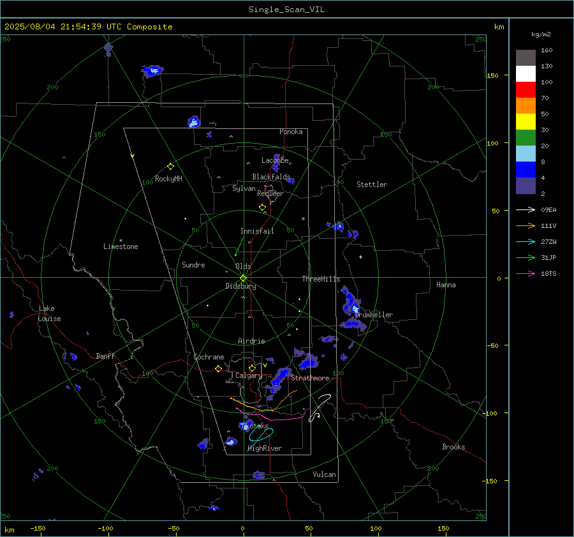Image resolution: width=574 pixels, height=537 pixels.
Task: Click the Blackfalds label
Action: coord(271,177)
